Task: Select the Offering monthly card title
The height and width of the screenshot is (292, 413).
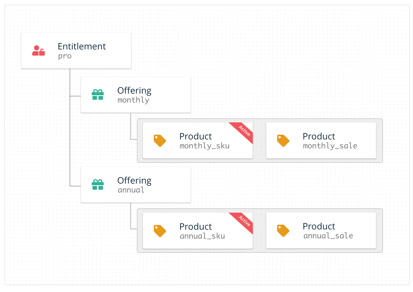Action: pyautogui.click(x=134, y=91)
